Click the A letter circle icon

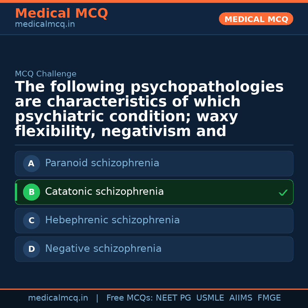(31, 164)
